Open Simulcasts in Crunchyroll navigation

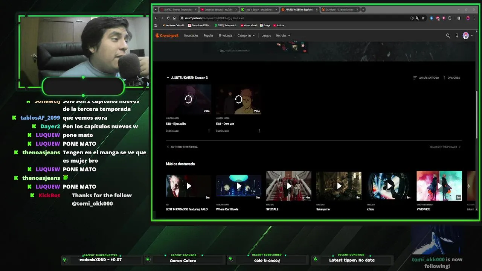click(225, 35)
